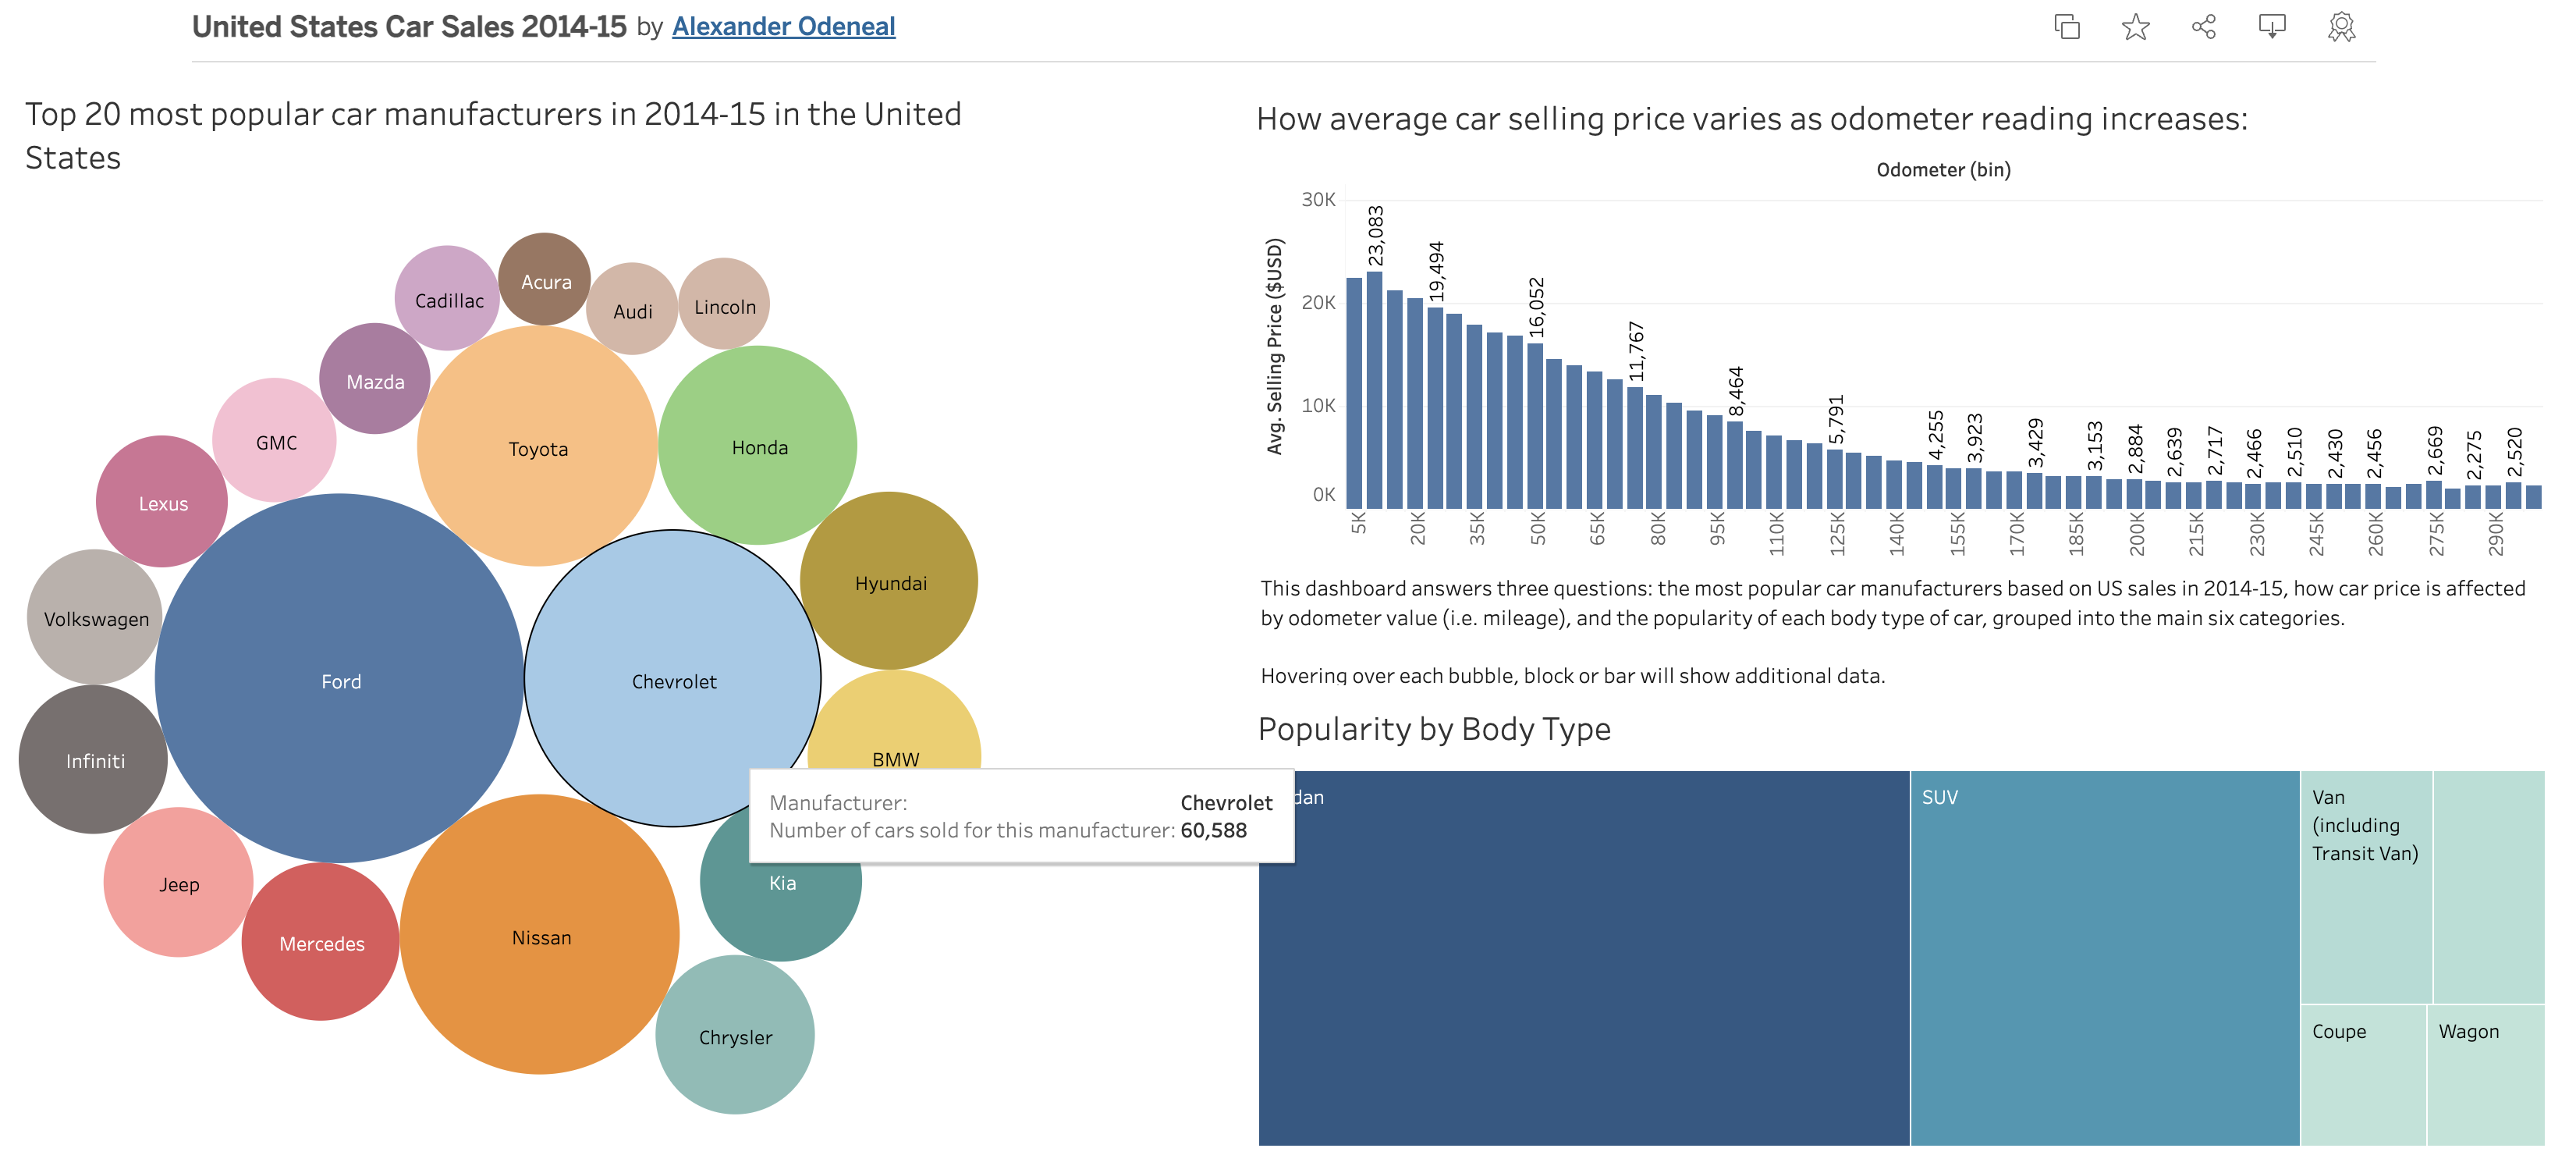Image resolution: width=2576 pixels, height=1166 pixels.
Task: Click the Hyundai bubble
Action: 890,580
